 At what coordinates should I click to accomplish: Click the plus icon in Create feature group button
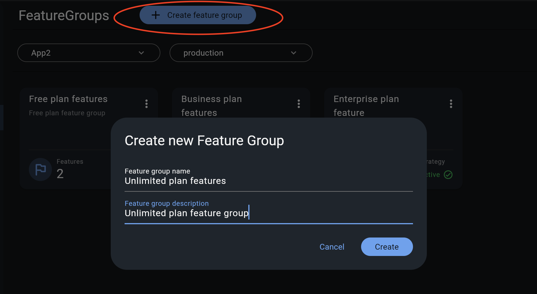[x=156, y=15]
